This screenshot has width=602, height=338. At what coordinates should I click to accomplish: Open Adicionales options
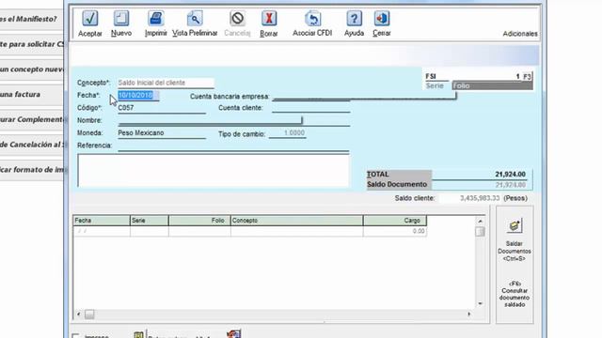click(x=520, y=34)
